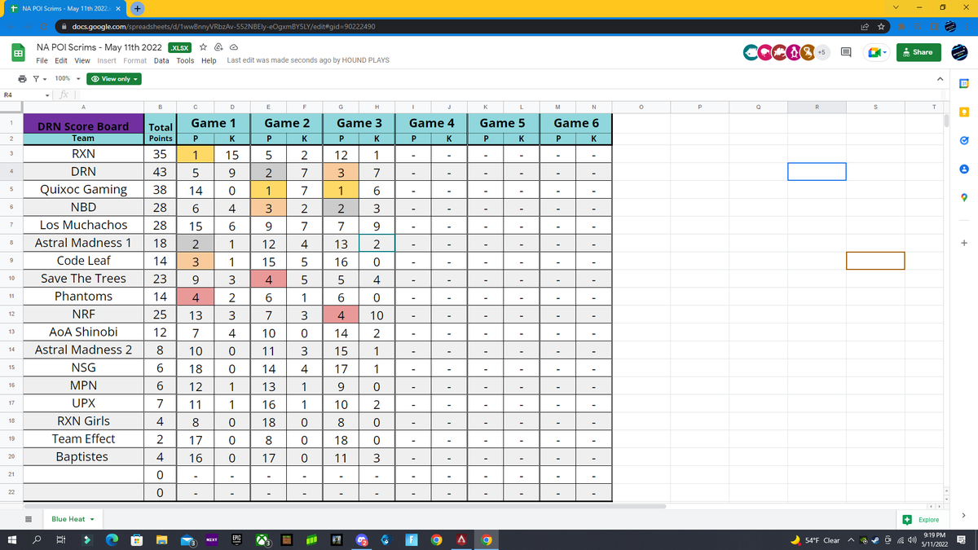Open the View menu
This screenshot has width=978, height=550.
(x=82, y=60)
